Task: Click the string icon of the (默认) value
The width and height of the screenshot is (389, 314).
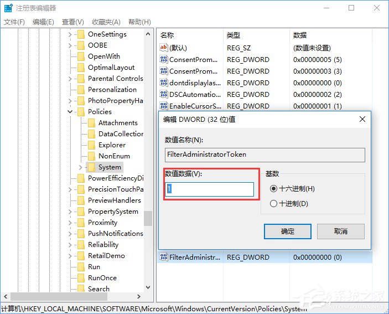Action: click(163, 48)
